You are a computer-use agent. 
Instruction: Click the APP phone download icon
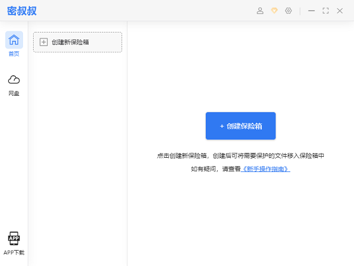14,238
